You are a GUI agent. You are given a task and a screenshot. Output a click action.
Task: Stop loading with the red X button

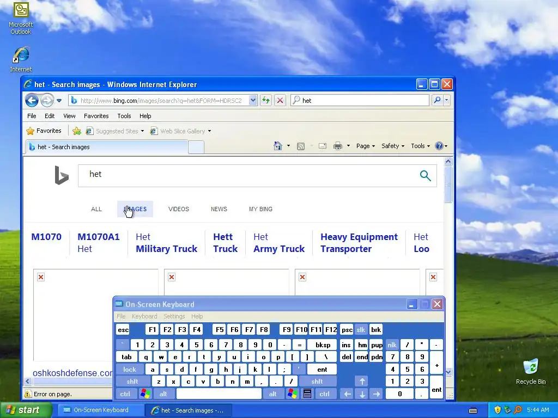click(280, 101)
